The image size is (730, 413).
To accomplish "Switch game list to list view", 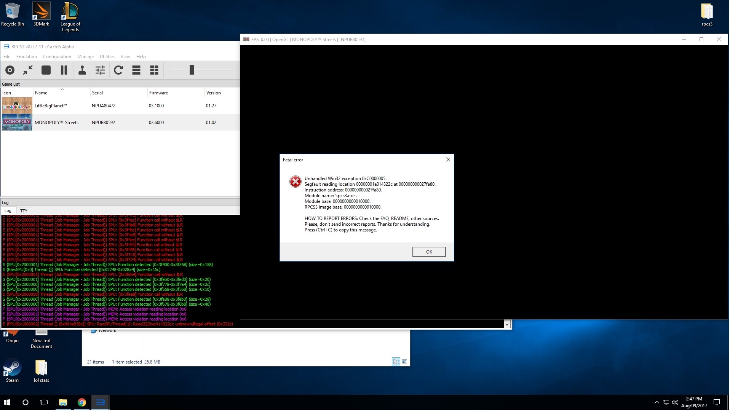I will [x=136, y=70].
